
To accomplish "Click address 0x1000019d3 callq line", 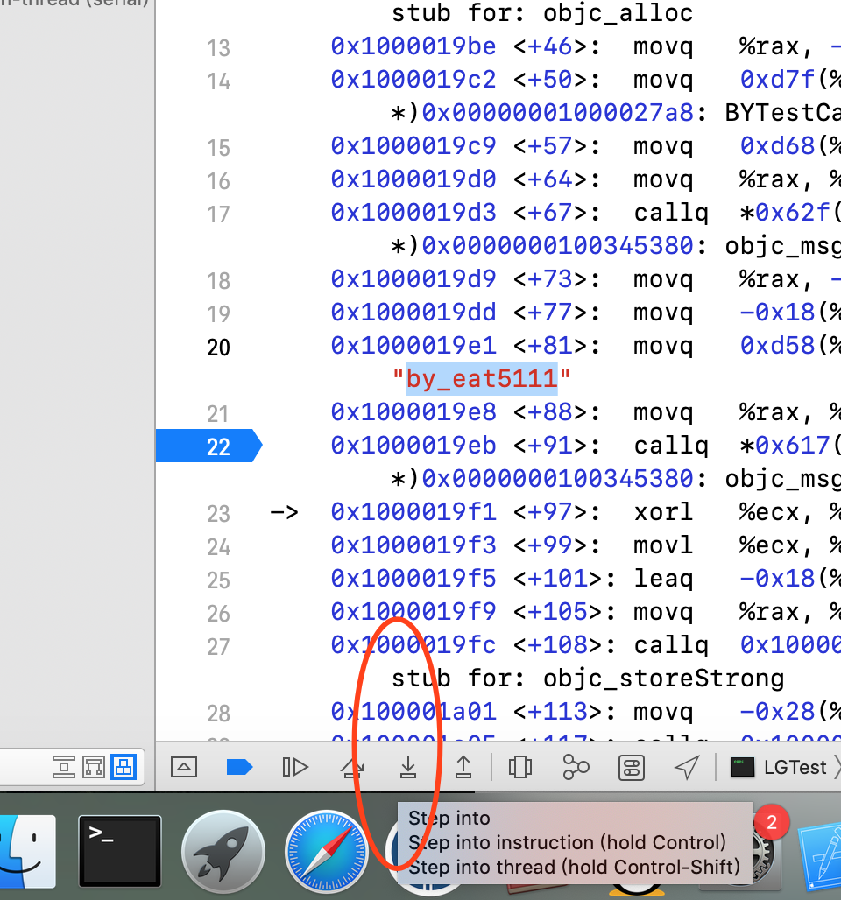I will pyautogui.click(x=413, y=213).
